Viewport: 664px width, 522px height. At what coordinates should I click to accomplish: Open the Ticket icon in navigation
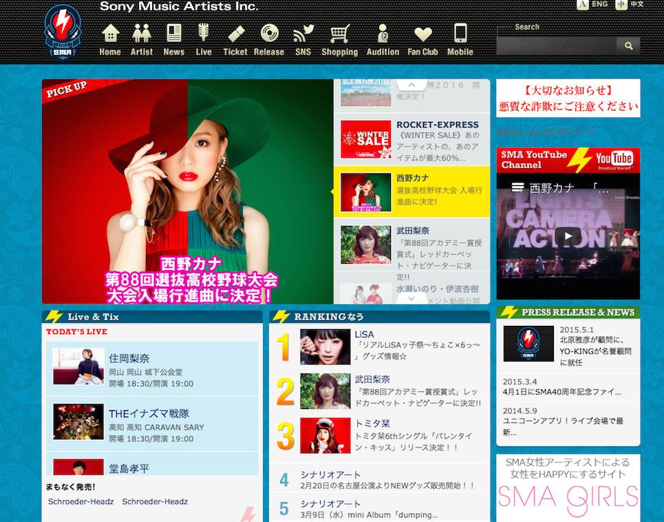(x=235, y=34)
